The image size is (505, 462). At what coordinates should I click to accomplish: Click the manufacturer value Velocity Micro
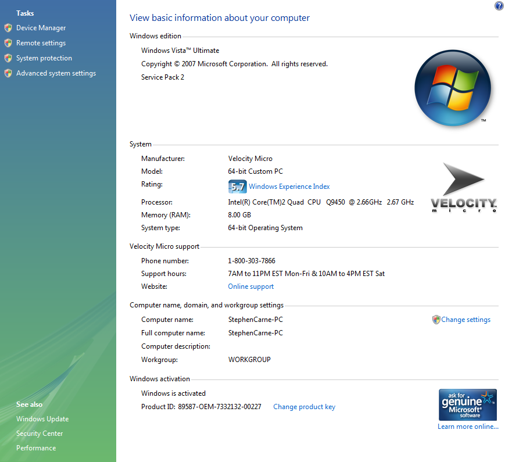250,159
